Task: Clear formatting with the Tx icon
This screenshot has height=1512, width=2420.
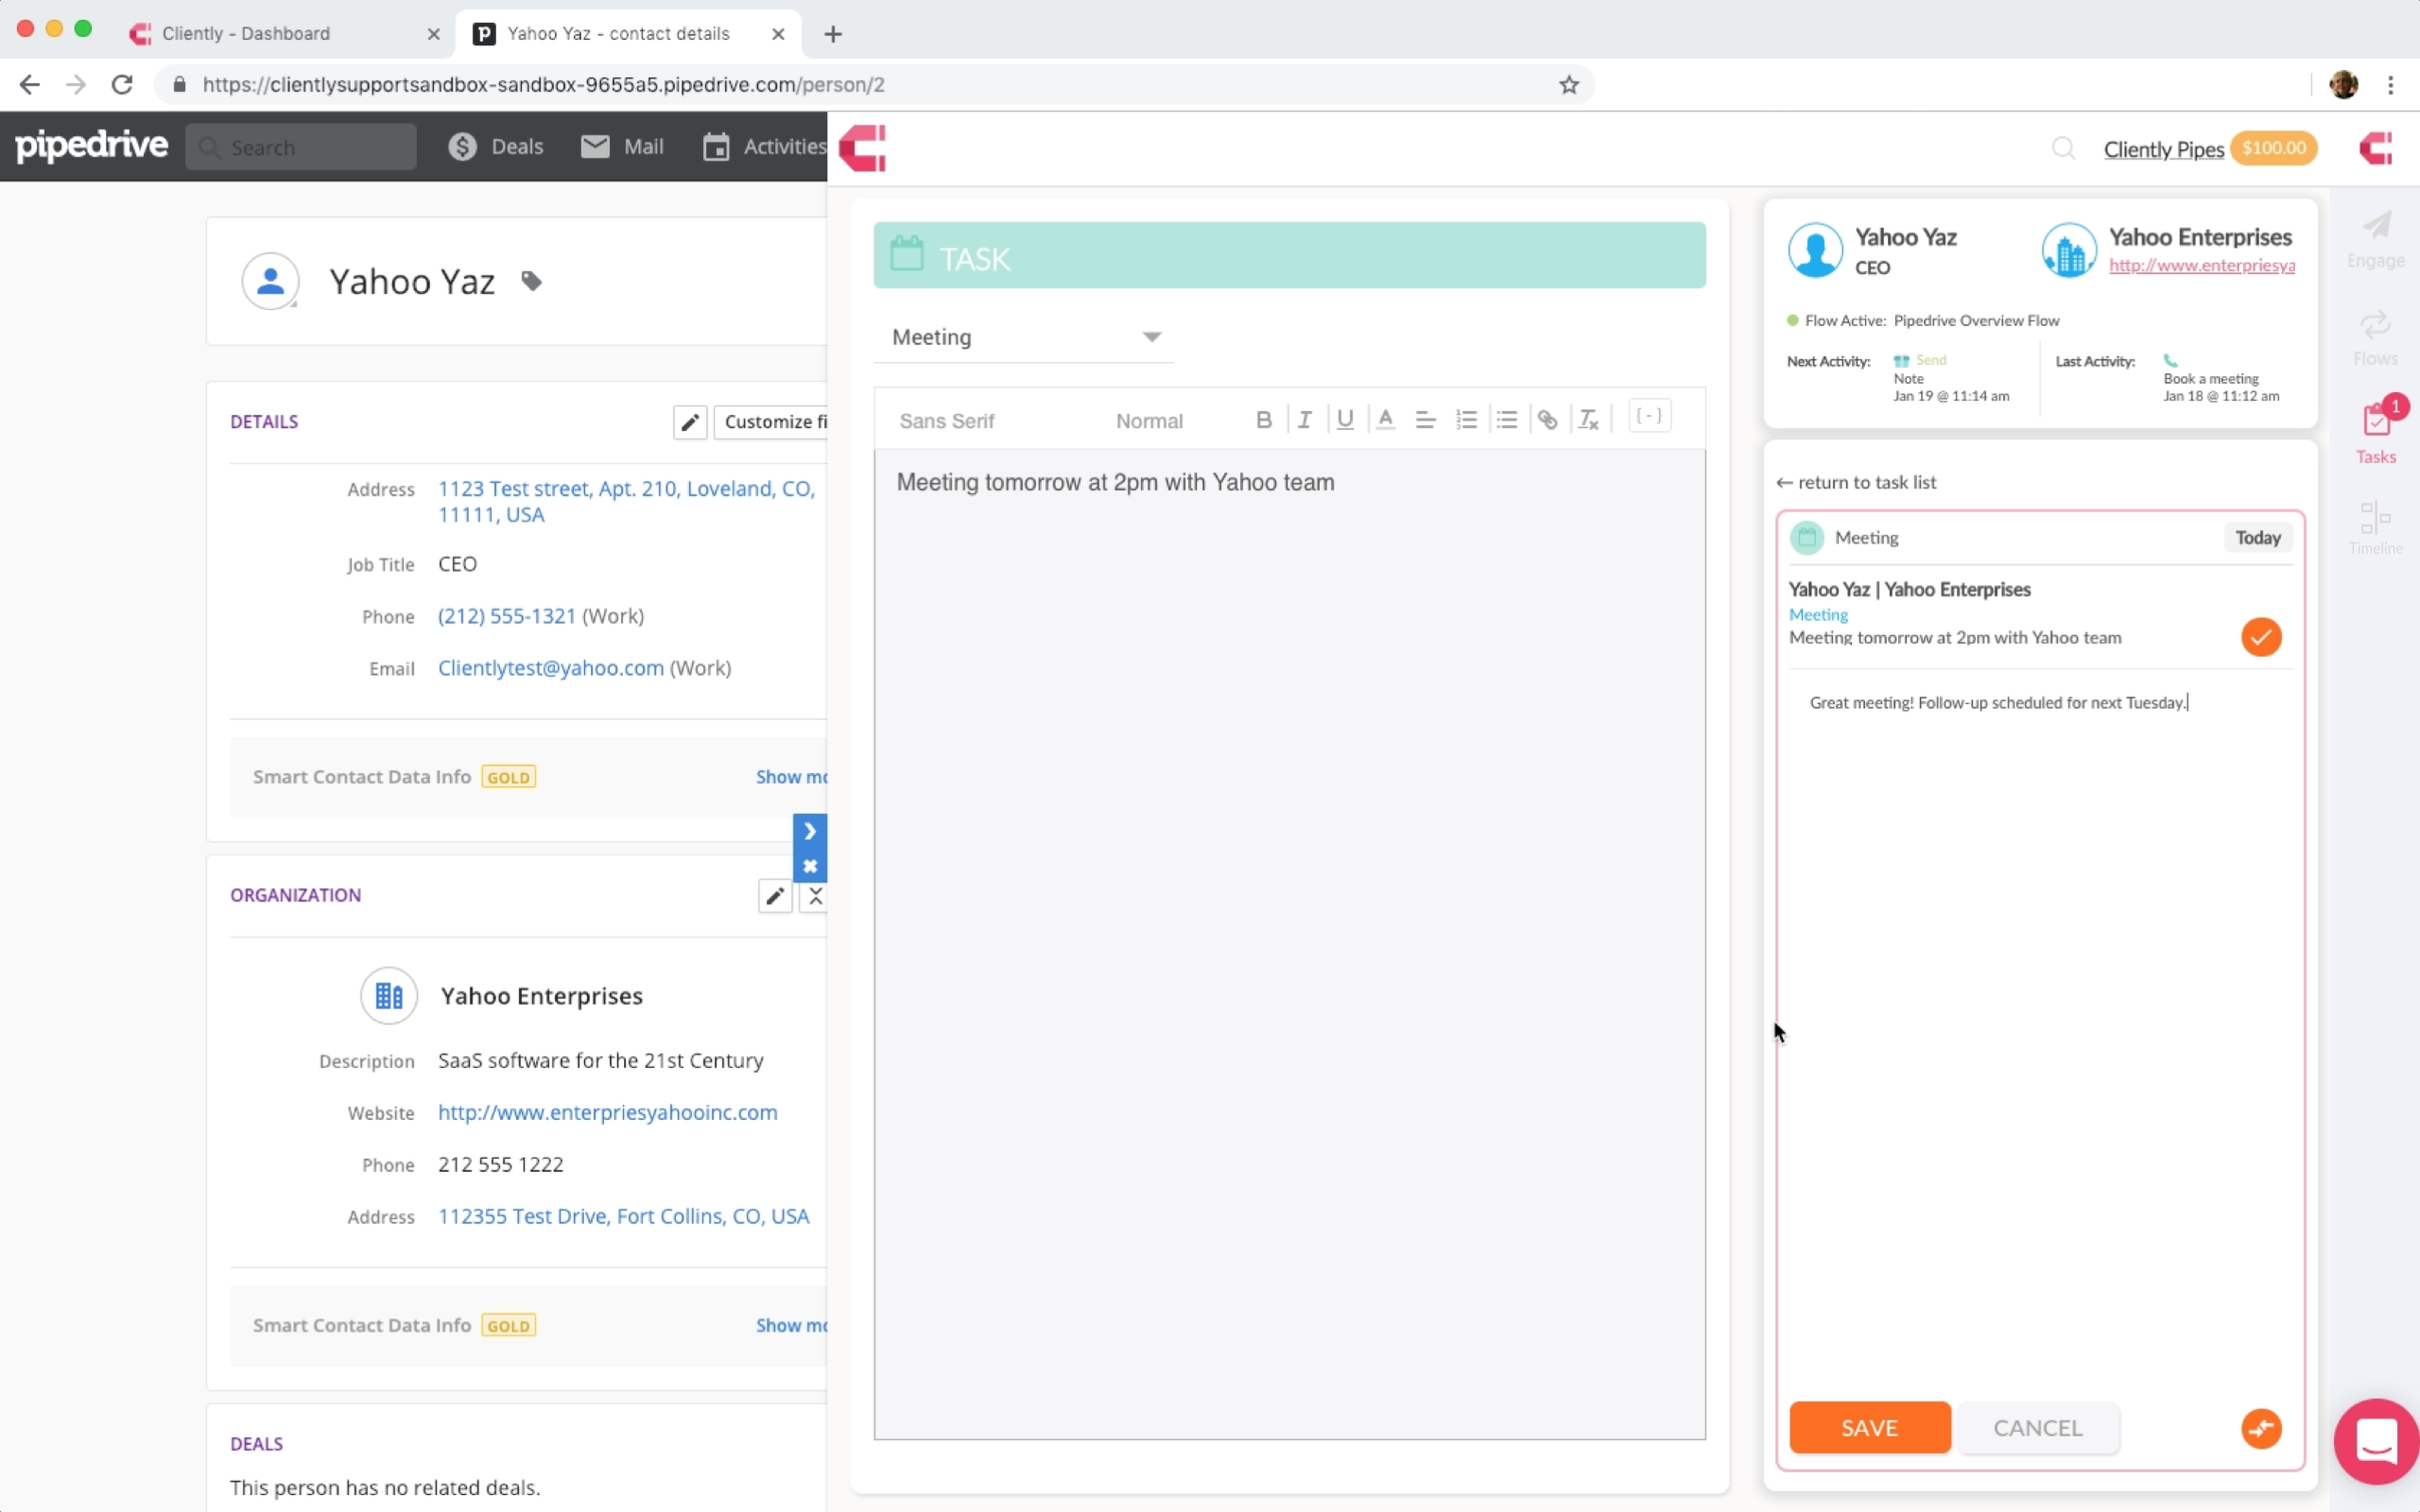Action: point(1588,420)
